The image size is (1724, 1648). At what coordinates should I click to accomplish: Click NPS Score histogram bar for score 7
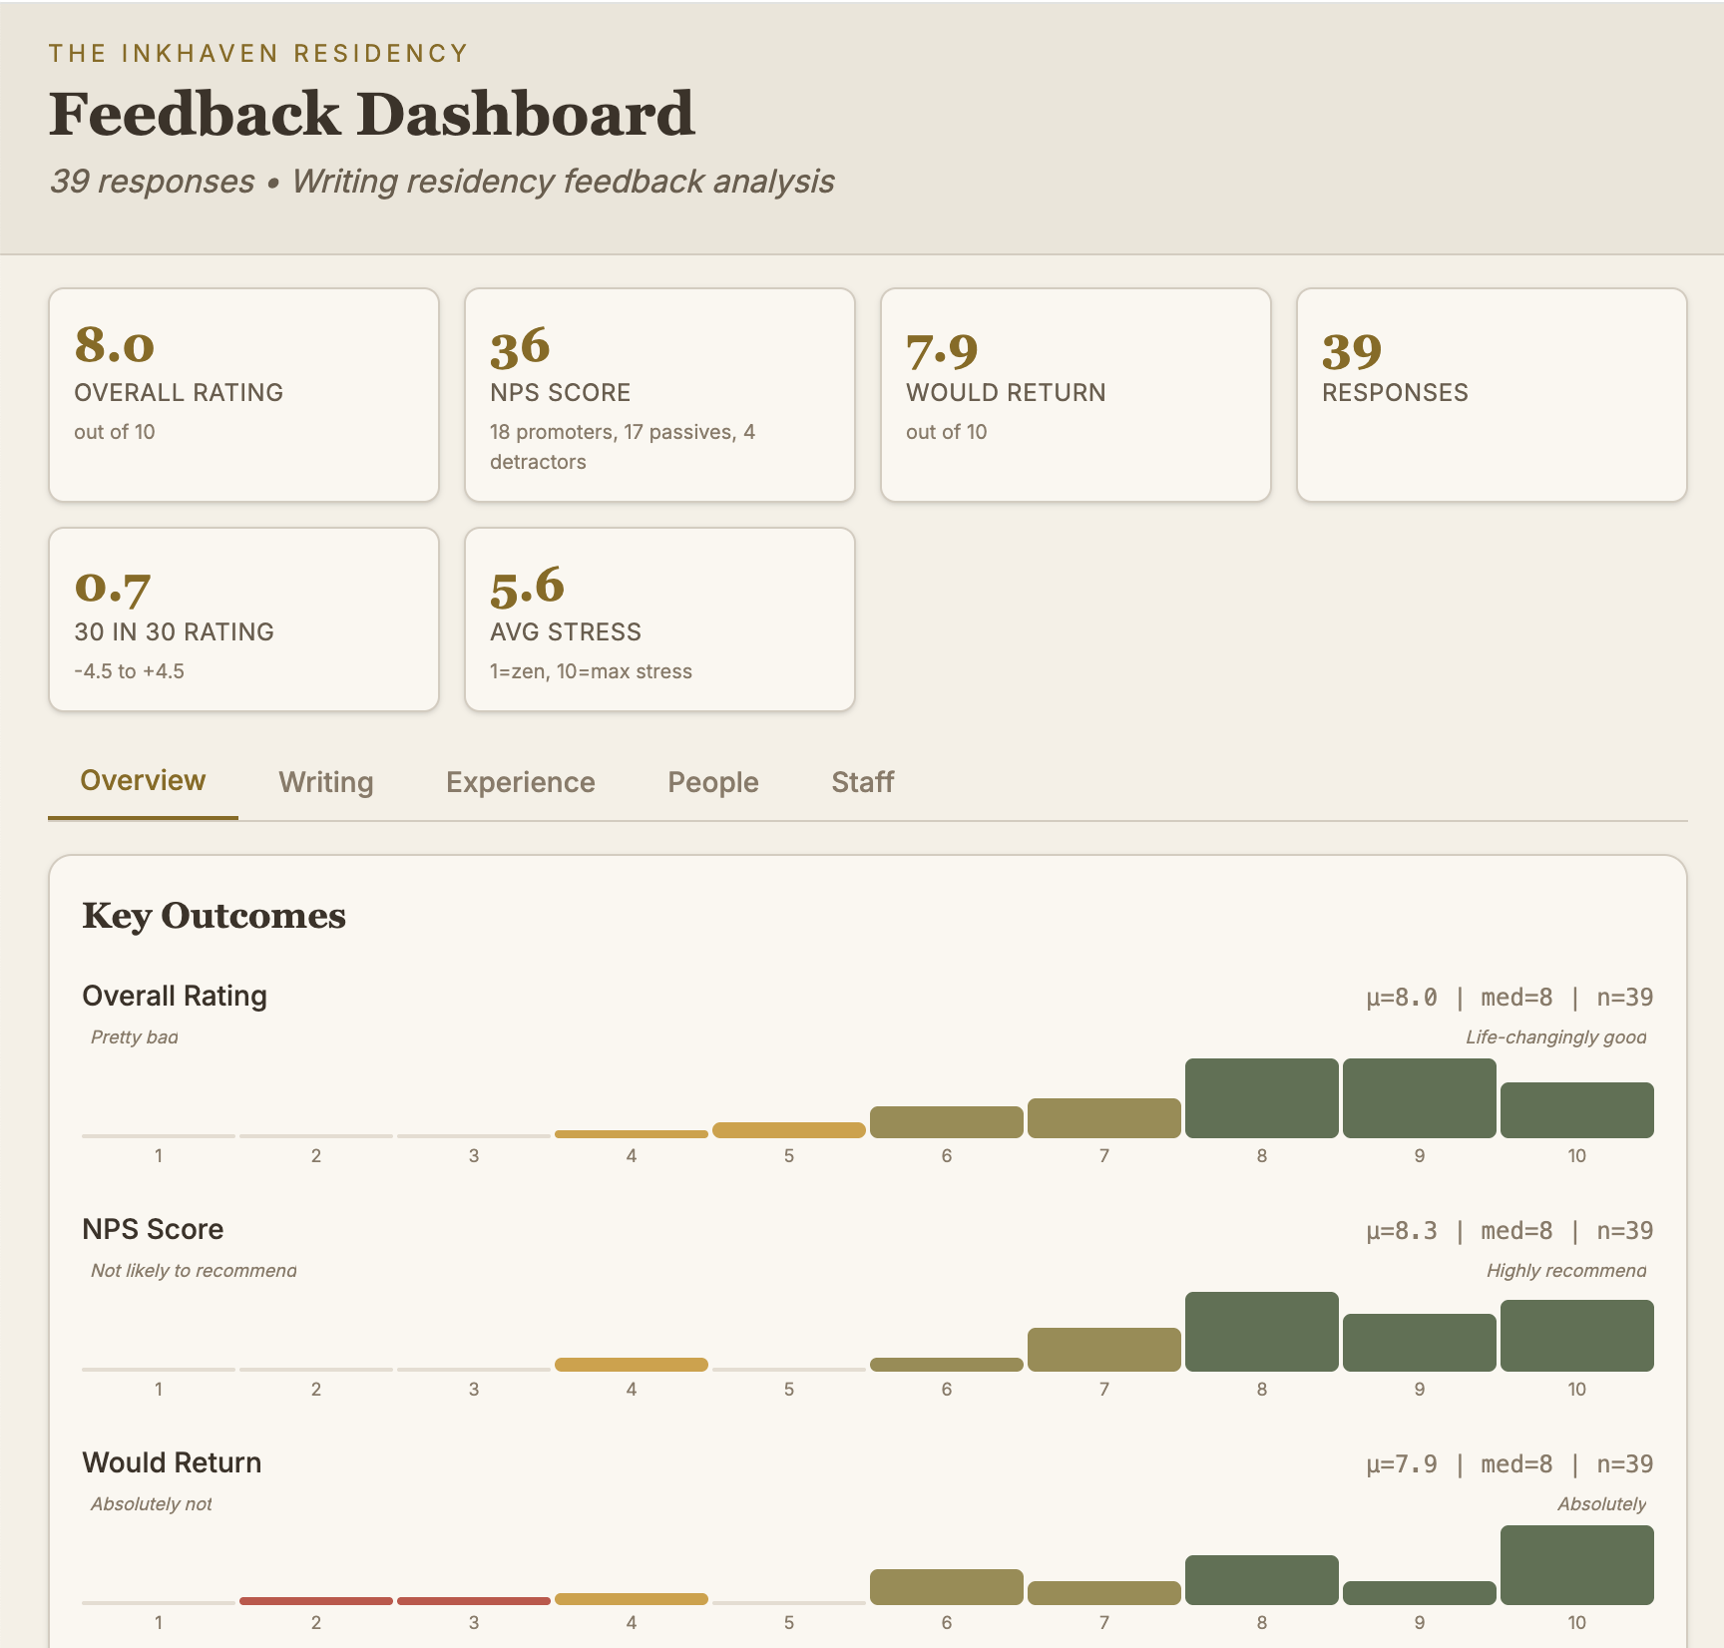[1103, 1350]
